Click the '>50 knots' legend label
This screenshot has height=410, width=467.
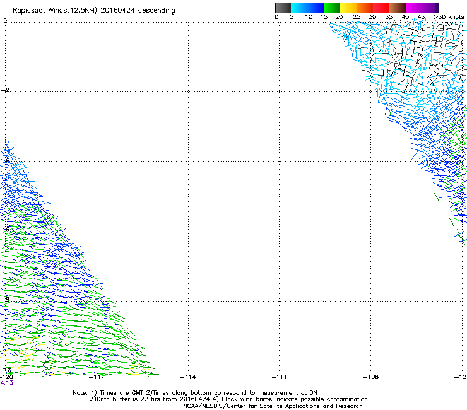pyautogui.click(x=449, y=17)
